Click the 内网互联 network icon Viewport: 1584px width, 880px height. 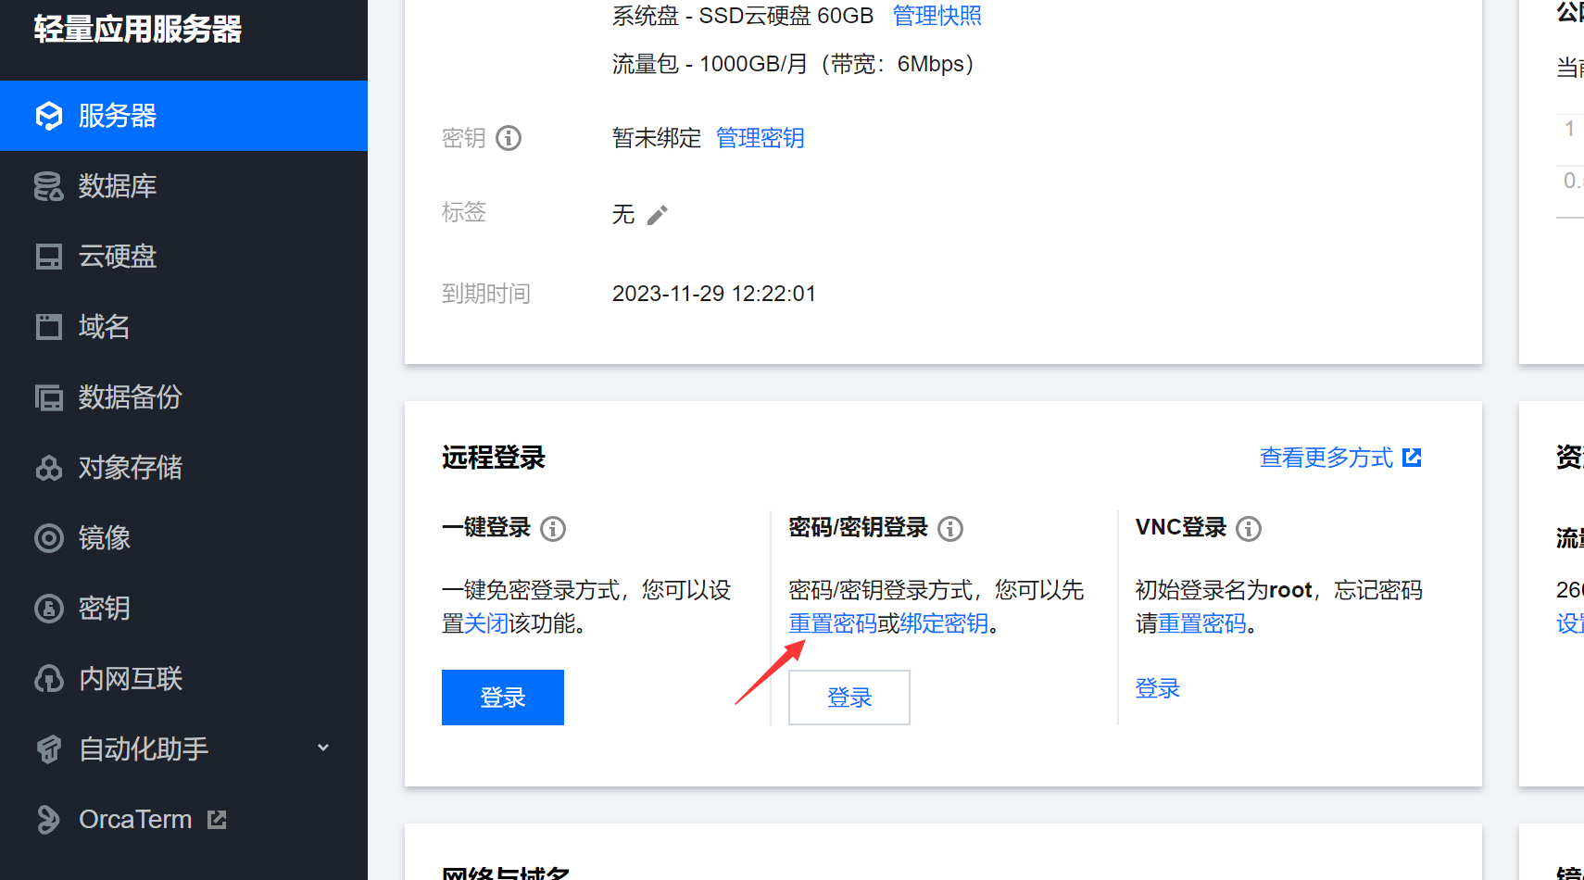(x=49, y=679)
